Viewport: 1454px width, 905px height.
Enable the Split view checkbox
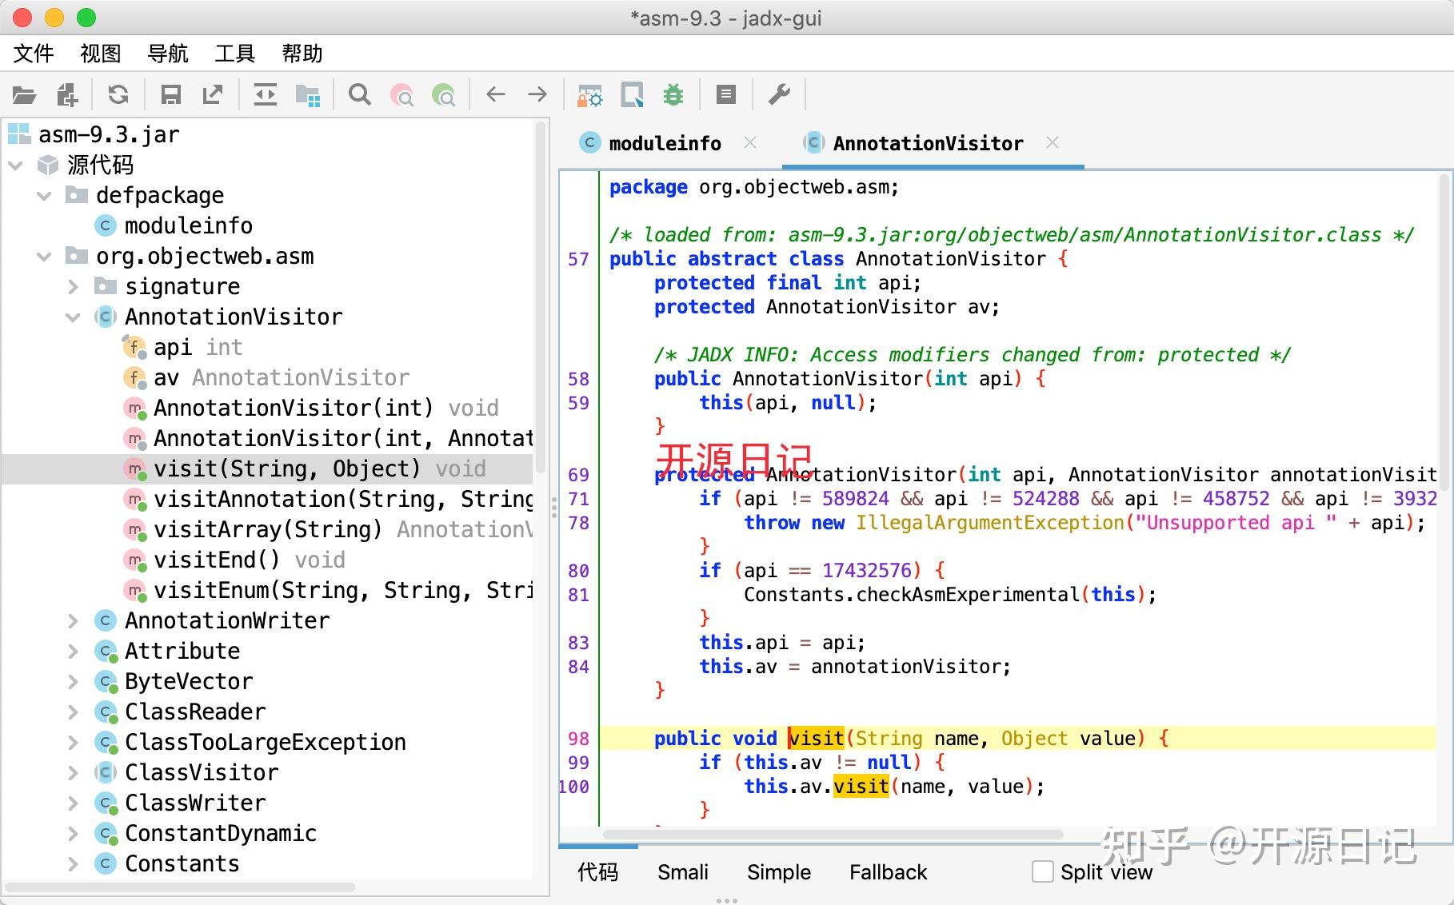coord(1042,871)
